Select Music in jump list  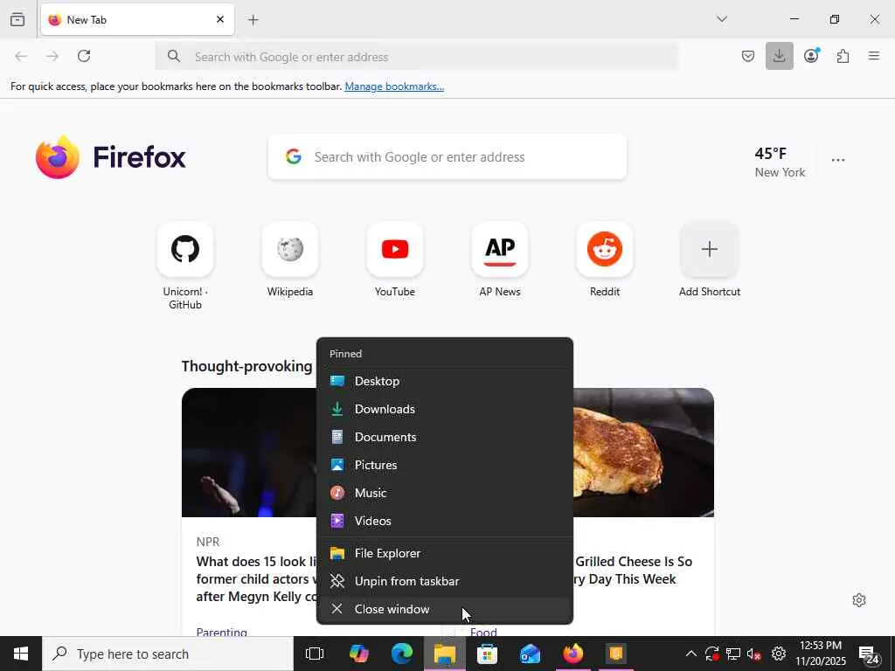point(445,493)
